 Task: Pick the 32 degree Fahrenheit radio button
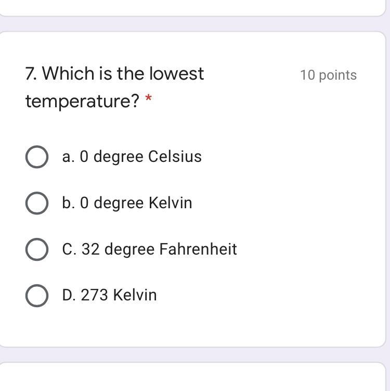point(37,249)
